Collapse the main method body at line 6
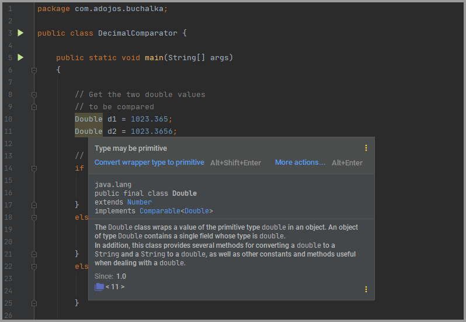 [x=34, y=70]
